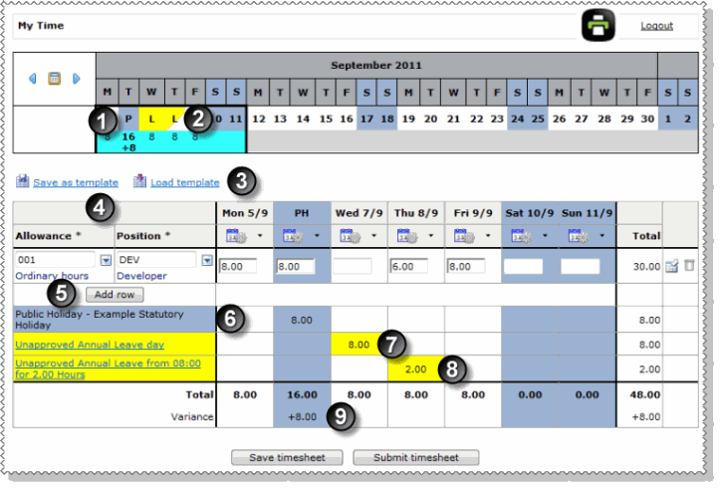Expand the Mon 5/9 column dropdown arrow
The width and height of the screenshot is (722, 490).
click(260, 236)
